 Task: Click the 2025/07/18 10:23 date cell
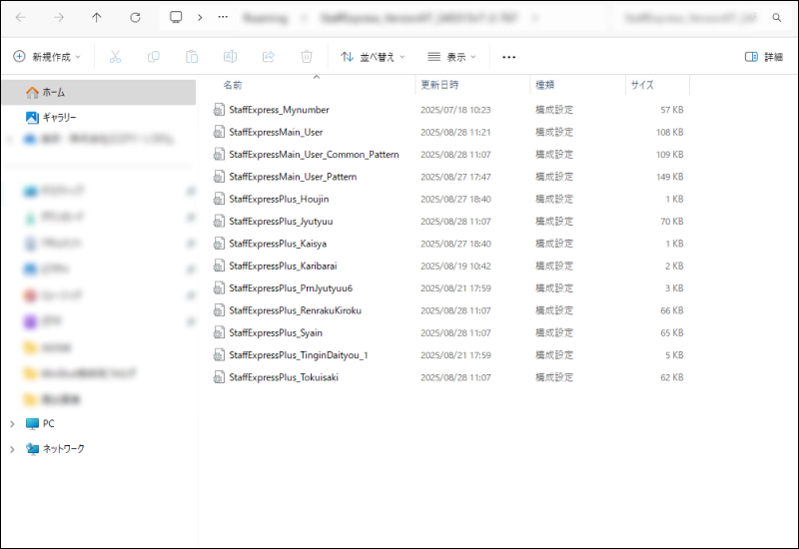(x=455, y=110)
